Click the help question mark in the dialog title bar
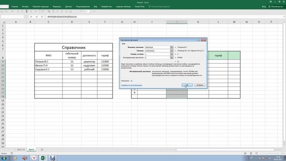 point(199,40)
